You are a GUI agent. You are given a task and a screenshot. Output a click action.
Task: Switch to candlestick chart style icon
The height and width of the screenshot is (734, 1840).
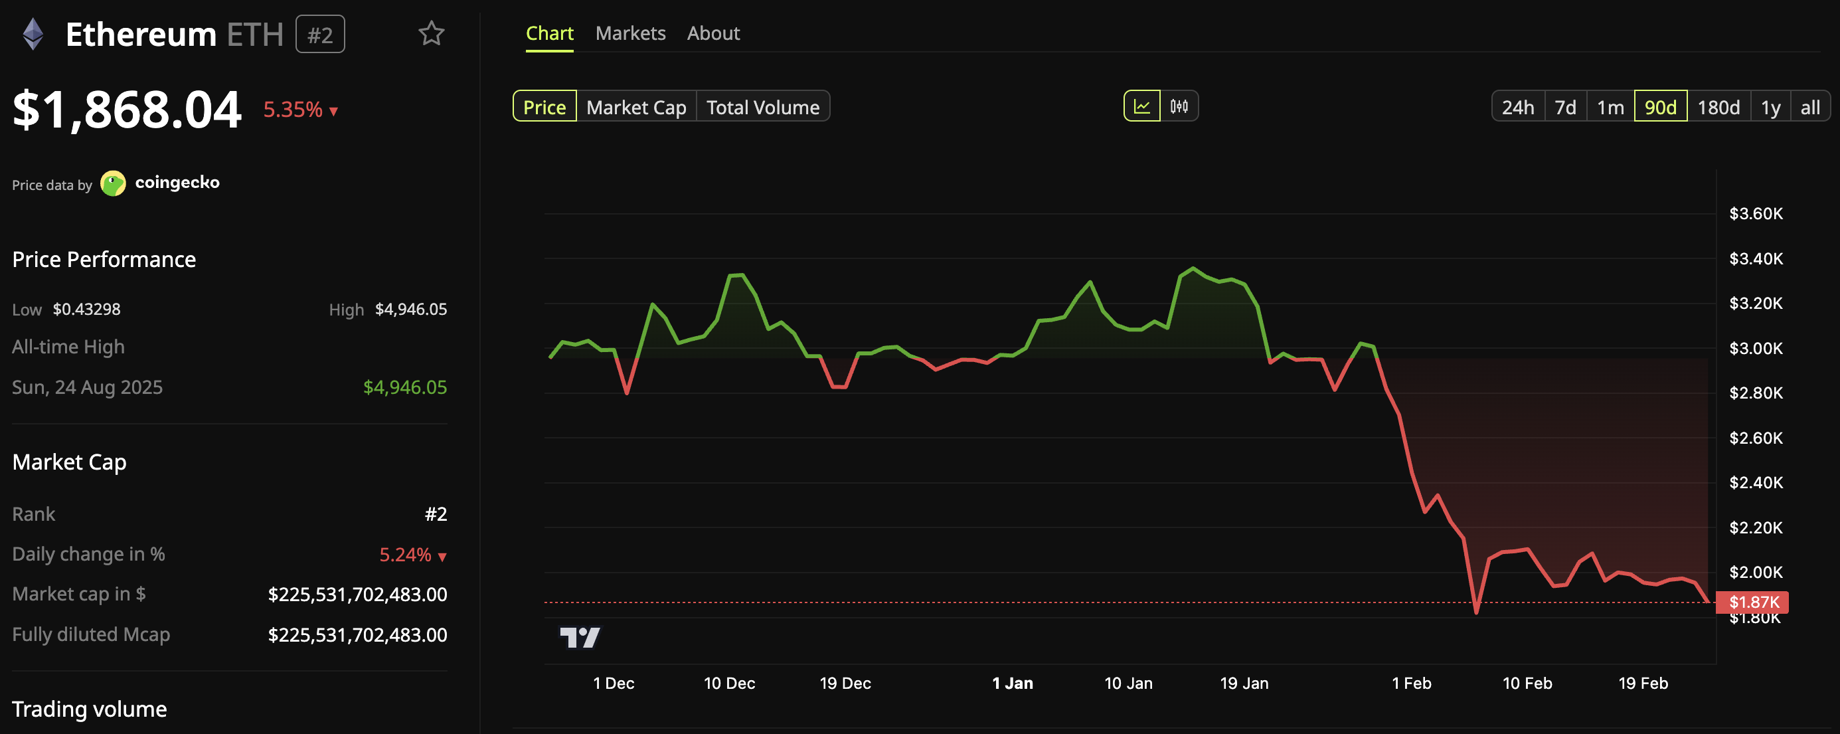coord(1180,106)
